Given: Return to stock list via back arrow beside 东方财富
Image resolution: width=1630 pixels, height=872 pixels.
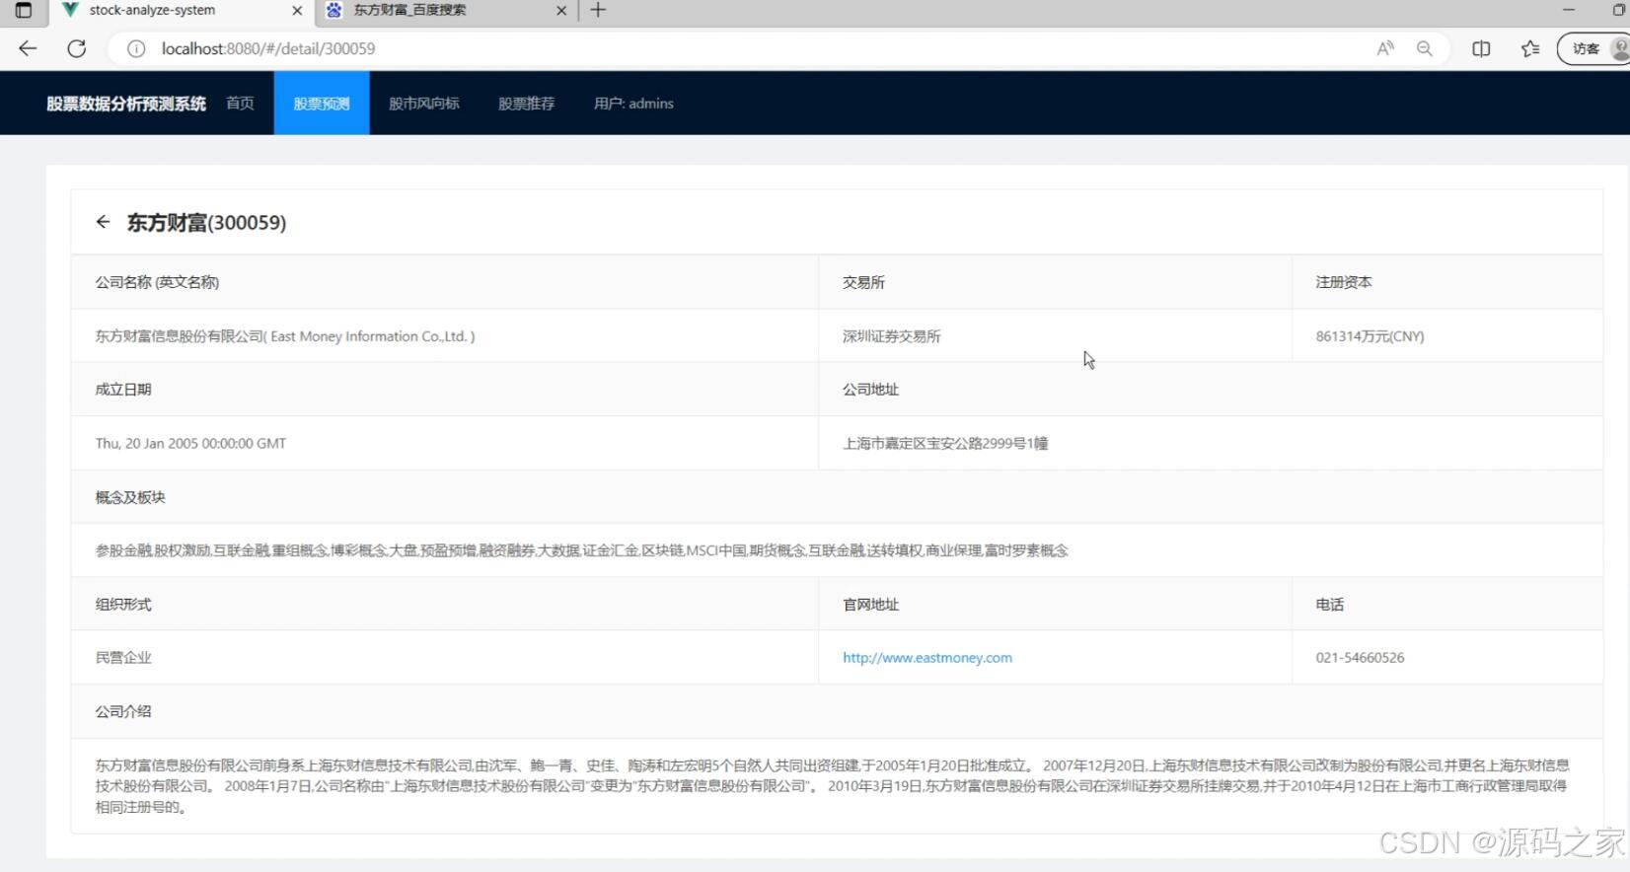Looking at the screenshot, I should pos(103,222).
